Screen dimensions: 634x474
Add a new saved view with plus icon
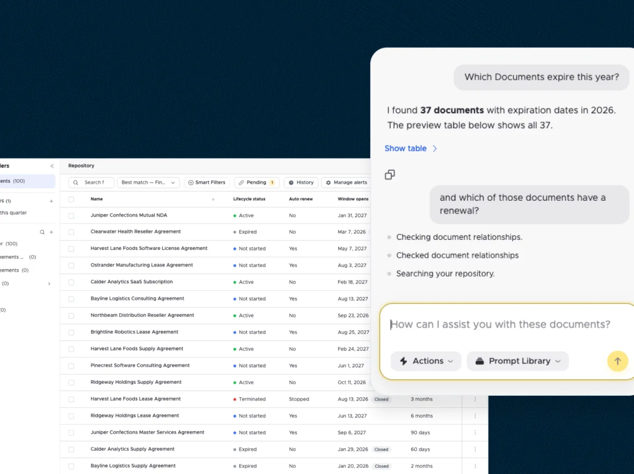[51, 201]
